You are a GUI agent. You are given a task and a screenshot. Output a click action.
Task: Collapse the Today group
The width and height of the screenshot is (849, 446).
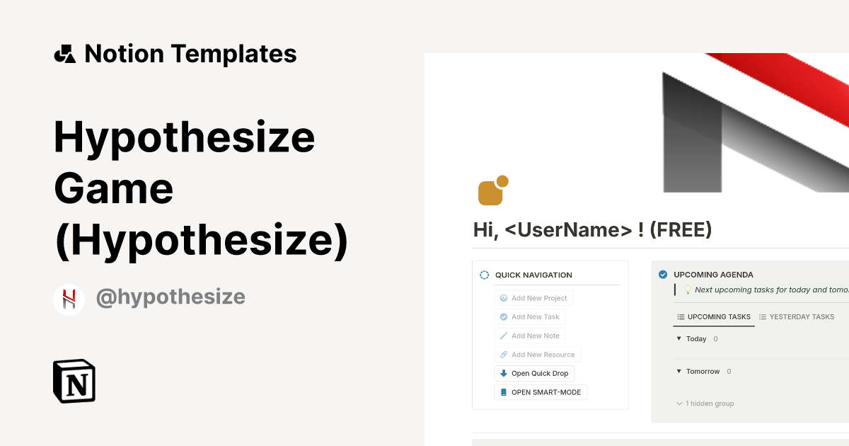pyautogui.click(x=678, y=338)
